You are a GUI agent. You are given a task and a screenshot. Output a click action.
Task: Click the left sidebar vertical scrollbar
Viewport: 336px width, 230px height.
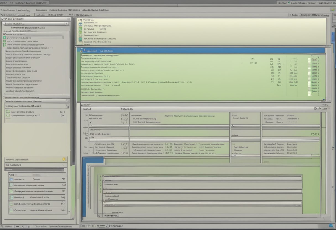70,55
